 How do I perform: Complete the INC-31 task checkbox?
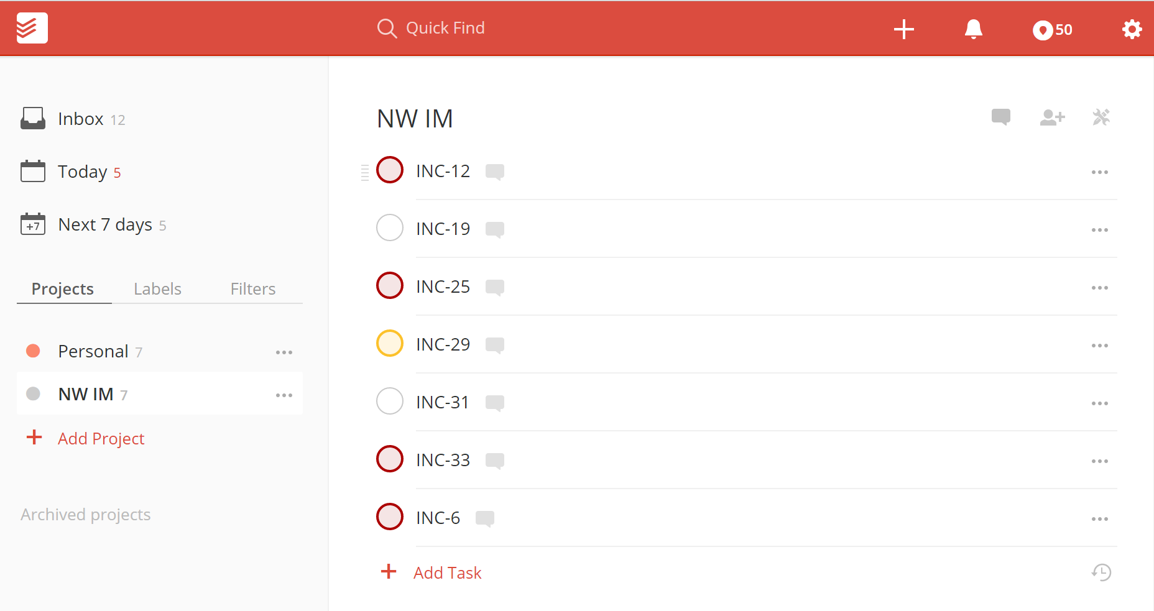(x=390, y=402)
